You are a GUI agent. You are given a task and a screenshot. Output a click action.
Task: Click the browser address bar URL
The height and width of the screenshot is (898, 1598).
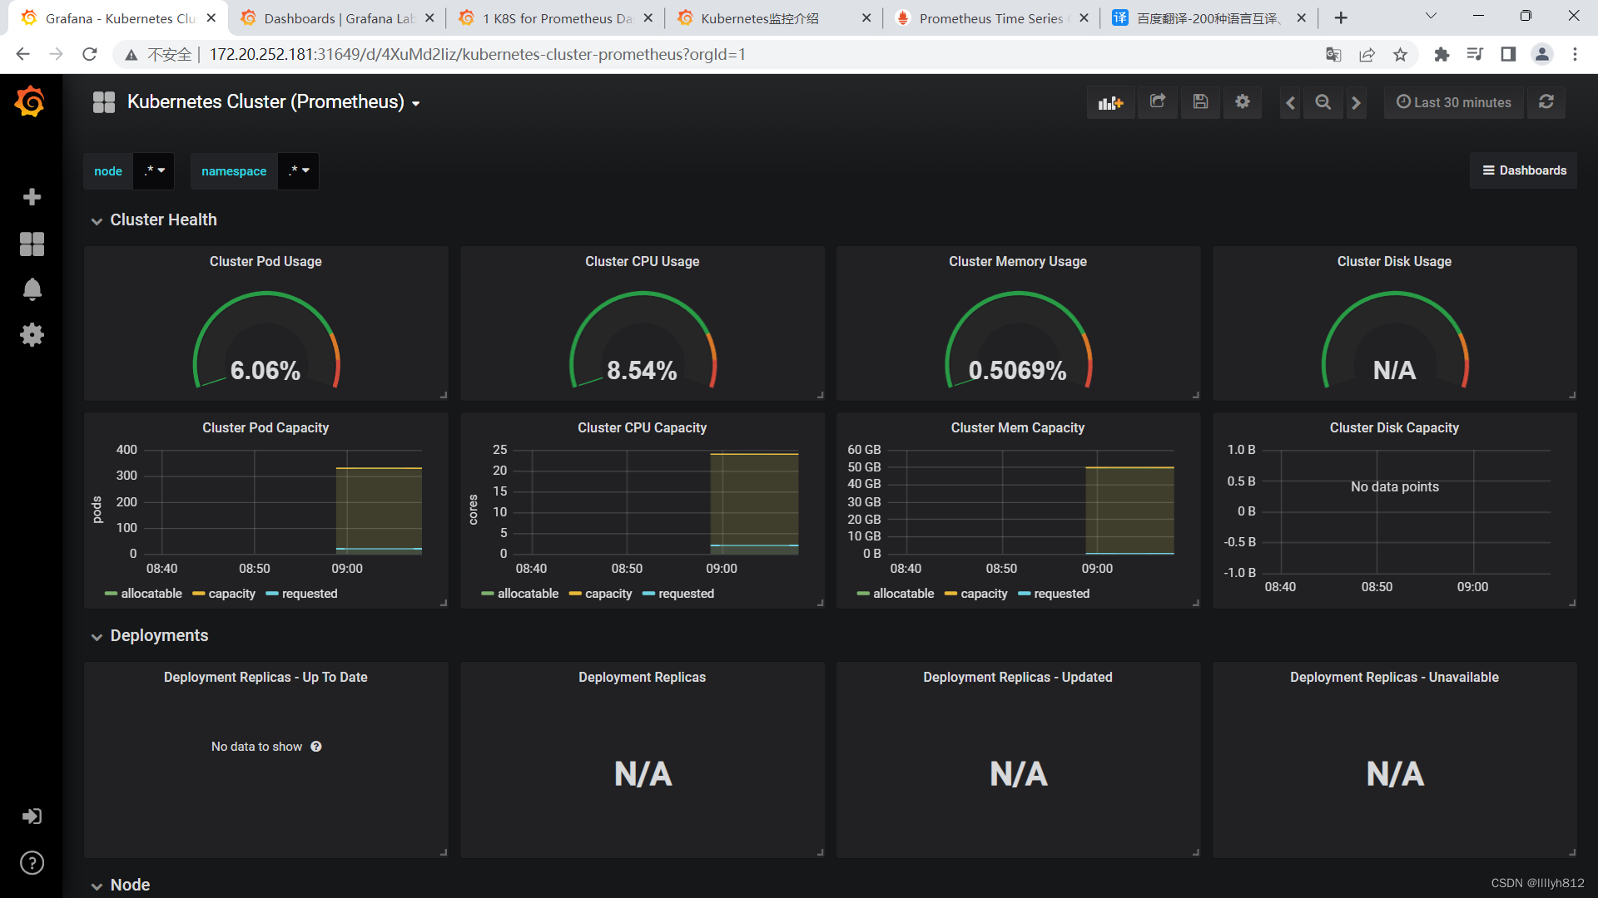(477, 54)
